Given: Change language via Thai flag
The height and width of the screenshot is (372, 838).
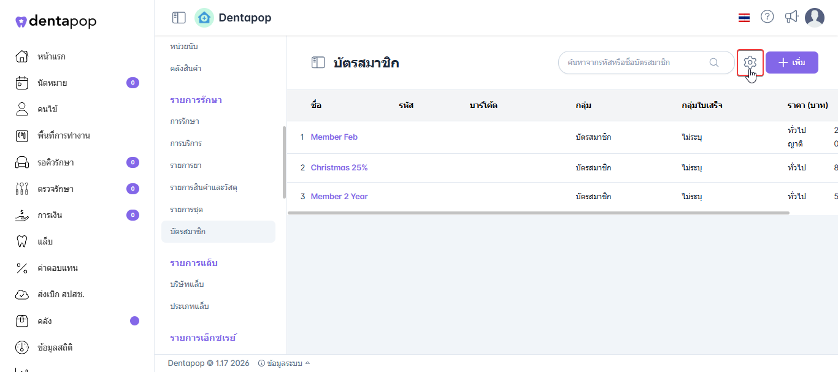Looking at the screenshot, I should pyautogui.click(x=744, y=18).
